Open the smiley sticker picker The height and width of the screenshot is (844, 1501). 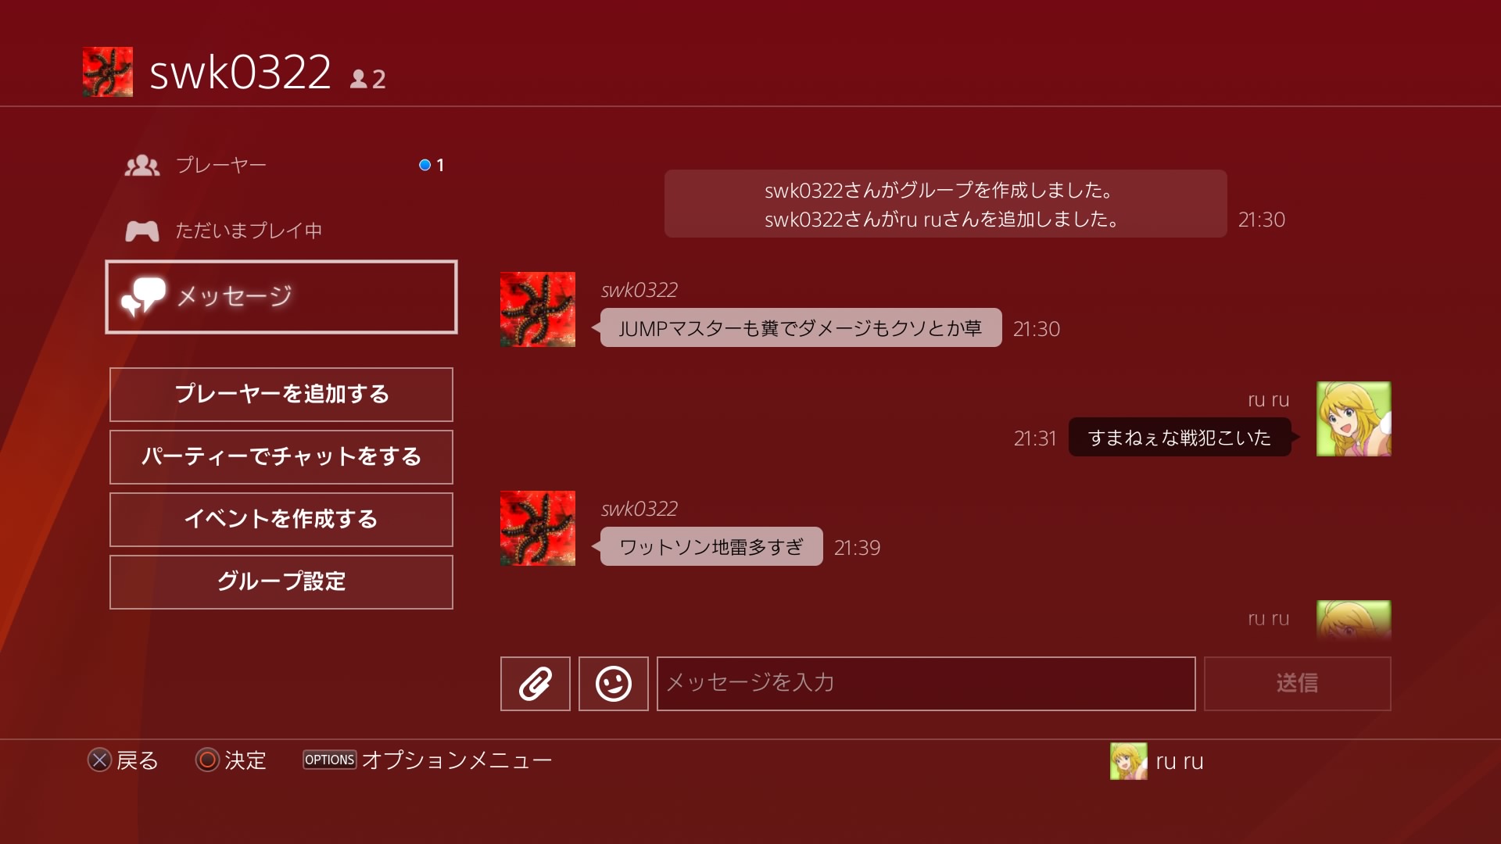[x=614, y=684]
